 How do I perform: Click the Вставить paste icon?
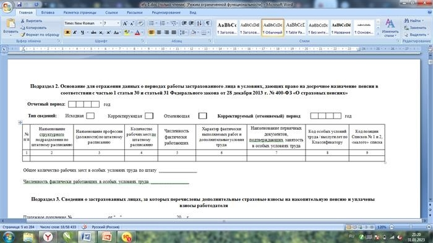11,23
